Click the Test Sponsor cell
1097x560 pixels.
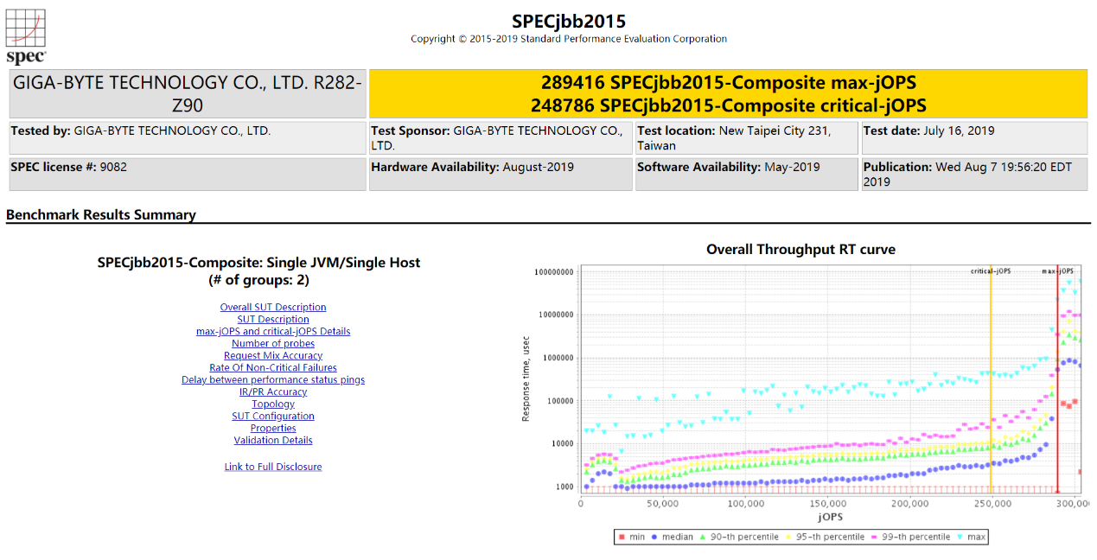pos(501,138)
